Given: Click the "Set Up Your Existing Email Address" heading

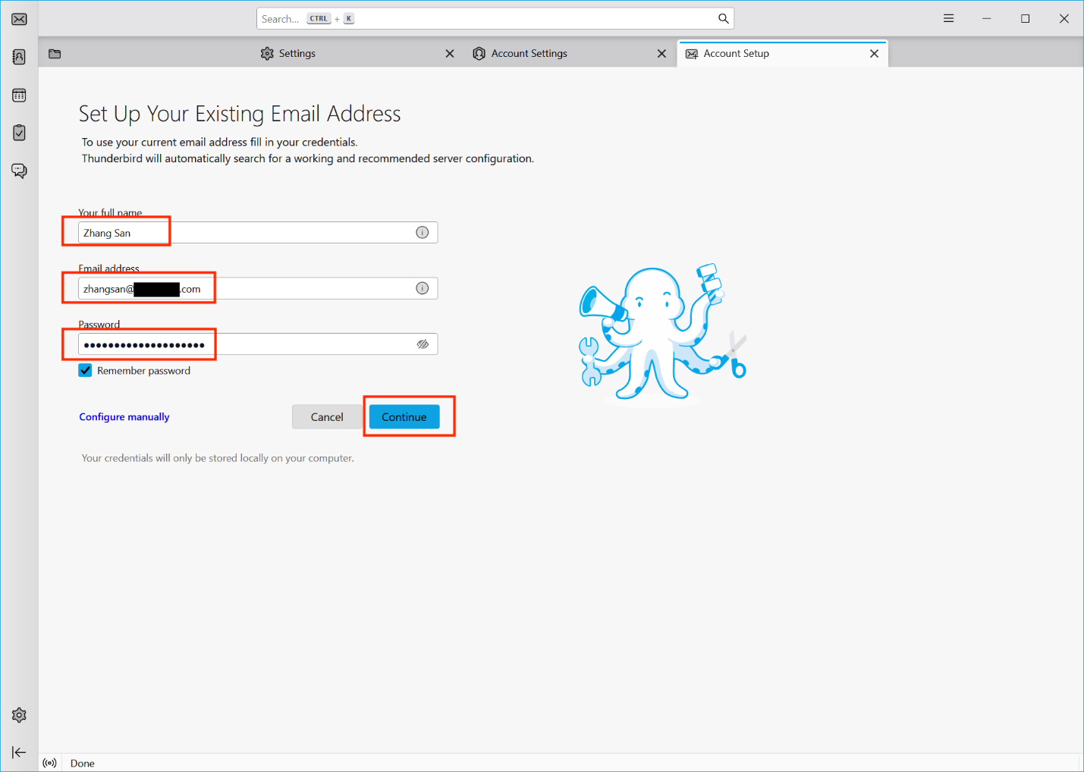Looking at the screenshot, I should (240, 114).
